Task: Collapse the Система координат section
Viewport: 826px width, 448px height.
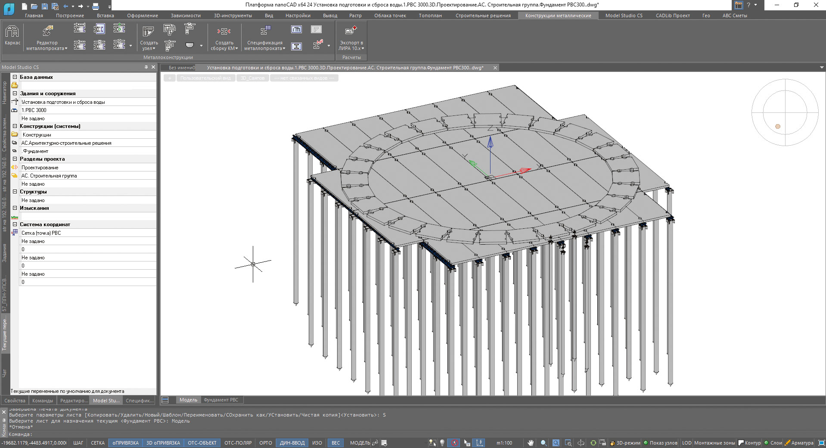Action: 15,224
